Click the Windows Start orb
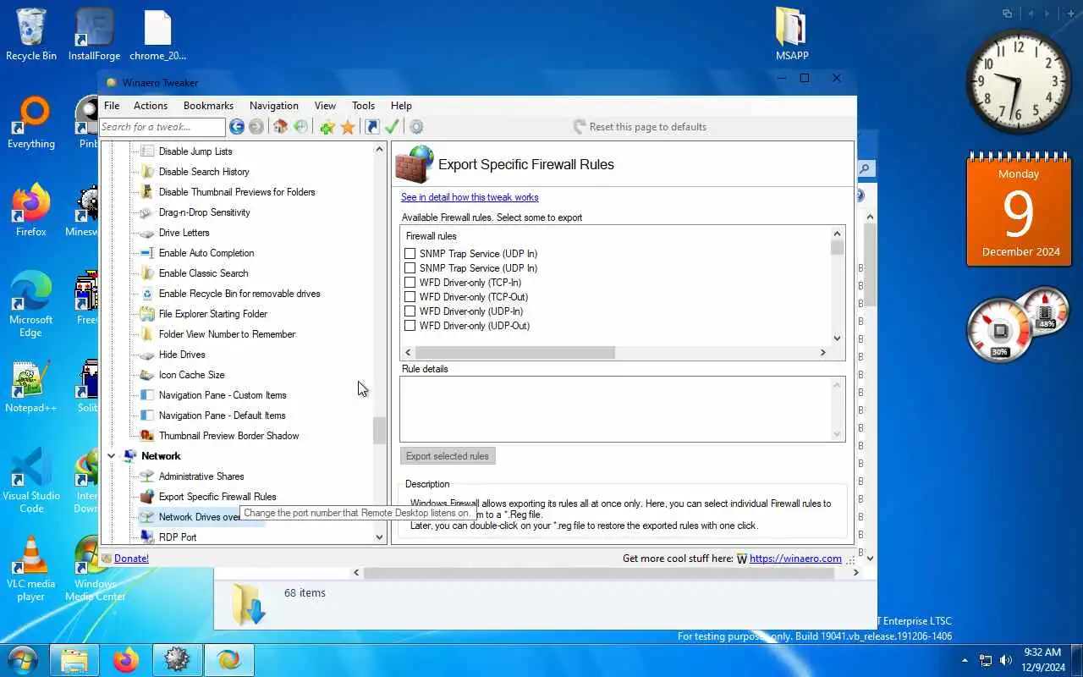The height and width of the screenshot is (677, 1083). click(23, 660)
